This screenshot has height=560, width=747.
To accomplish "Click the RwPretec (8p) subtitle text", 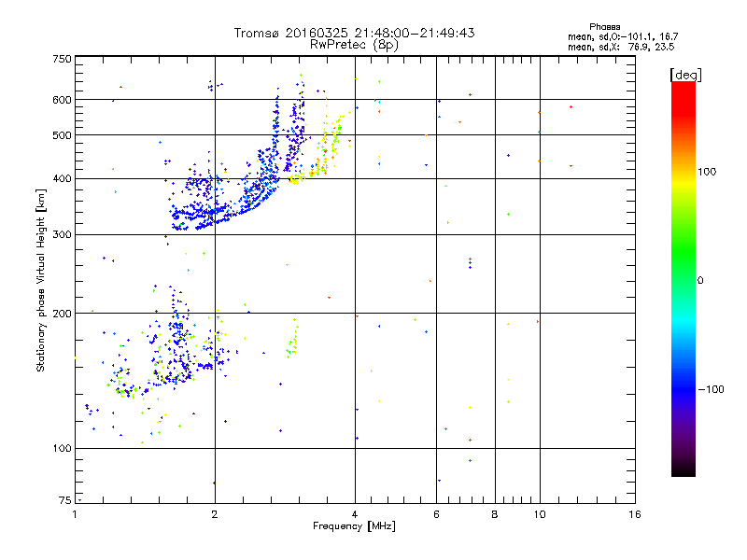I will [354, 45].
